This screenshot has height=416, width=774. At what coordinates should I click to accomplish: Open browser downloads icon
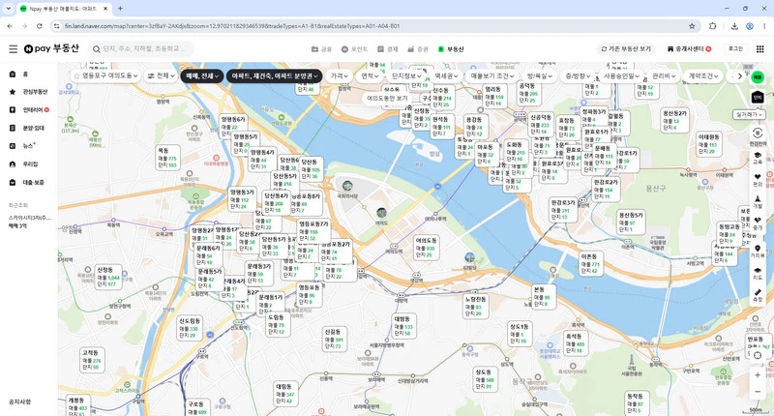[734, 26]
